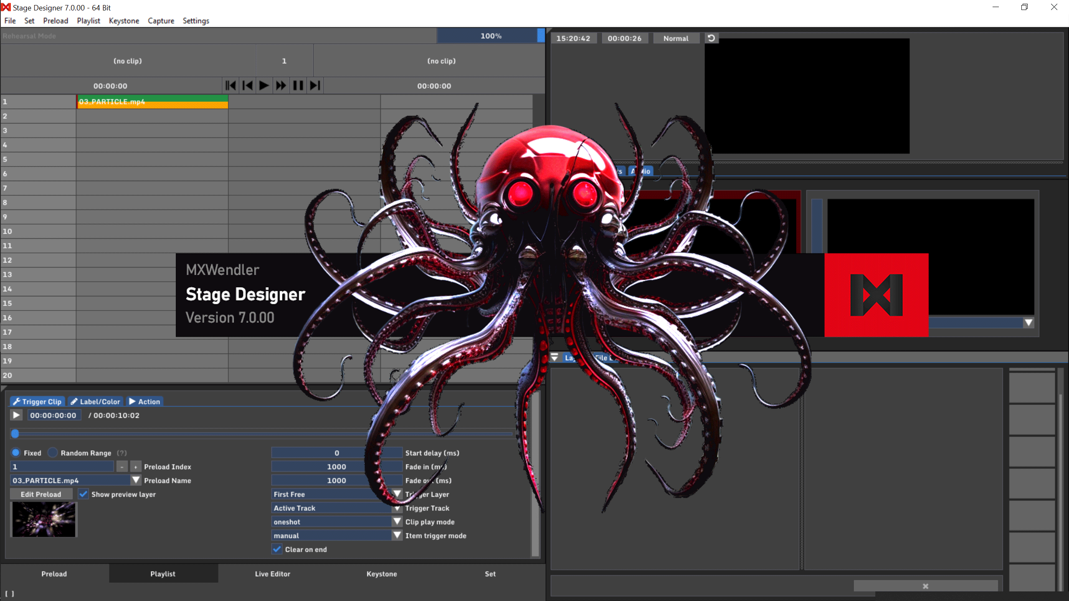Open the Audio tab
Screen dimensions: 1069x601
coord(641,171)
